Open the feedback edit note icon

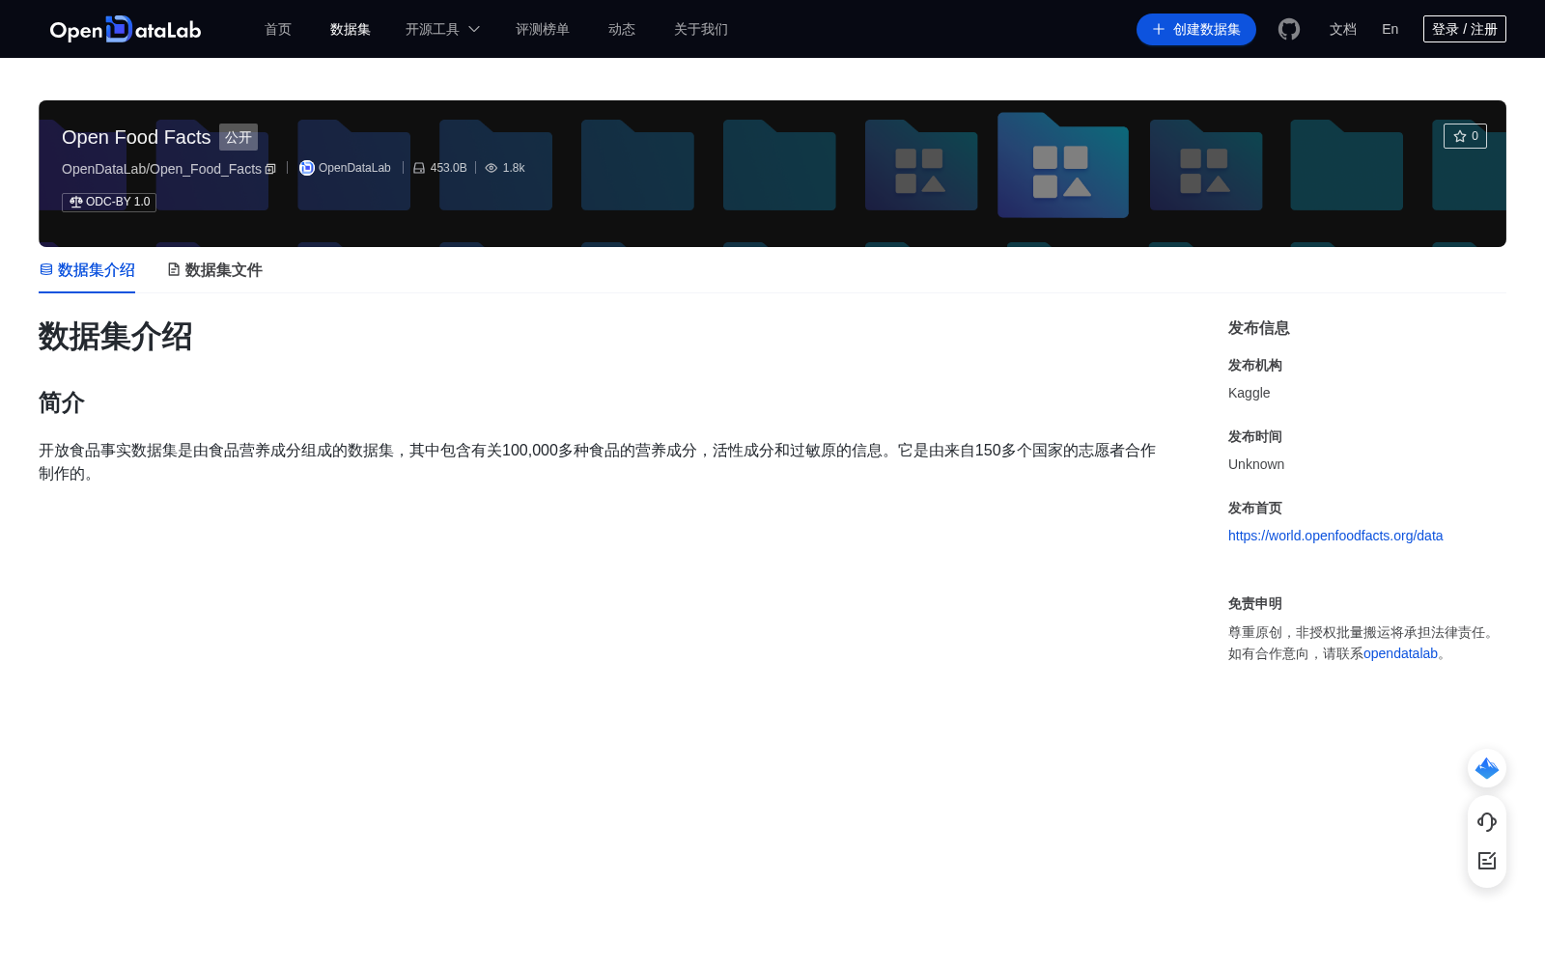coord(1487,860)
